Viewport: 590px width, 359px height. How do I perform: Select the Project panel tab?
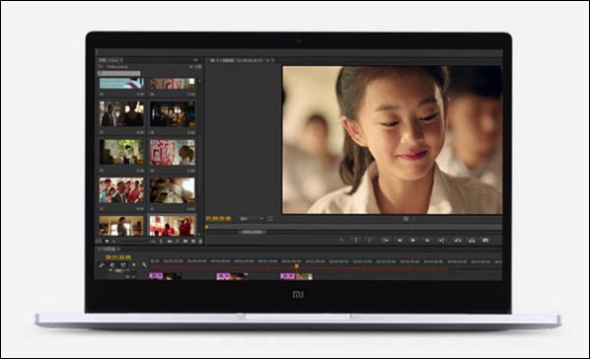(110, 60)
